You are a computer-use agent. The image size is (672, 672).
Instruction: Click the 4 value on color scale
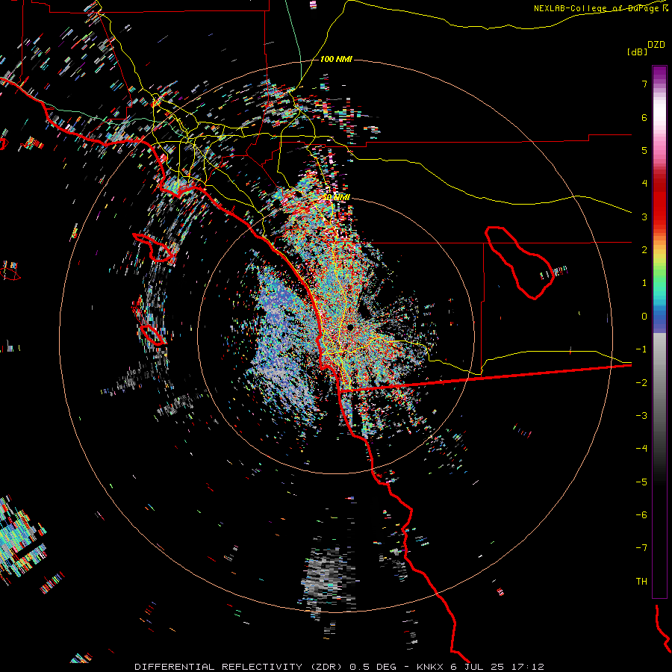(x=644, y=184)
